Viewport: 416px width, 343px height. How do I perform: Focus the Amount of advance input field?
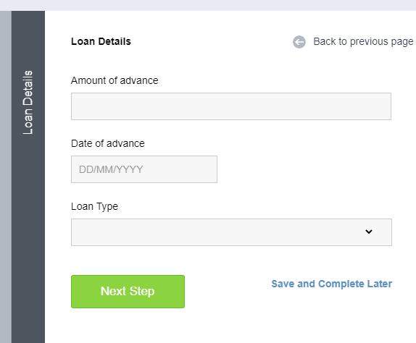231,106
